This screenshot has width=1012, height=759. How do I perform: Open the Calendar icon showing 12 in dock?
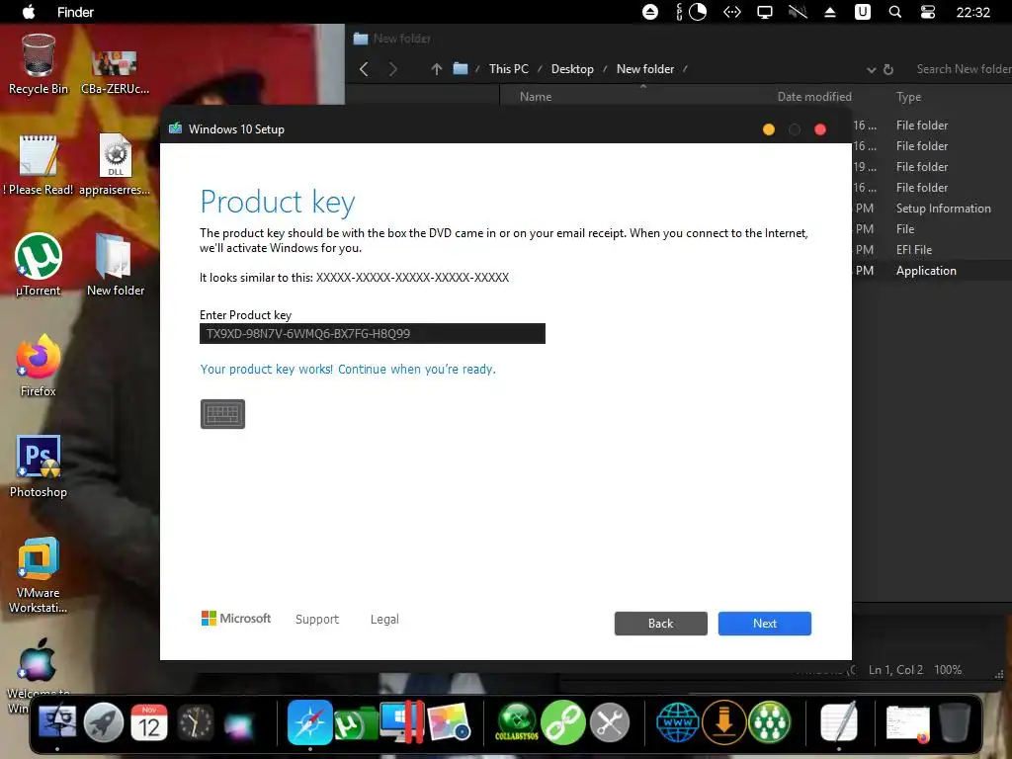click(149, 722)
